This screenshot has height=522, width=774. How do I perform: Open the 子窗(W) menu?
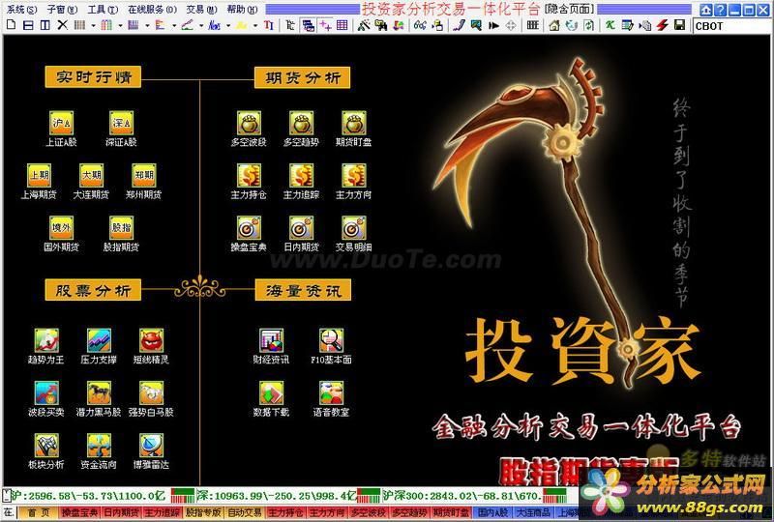(62, 10)
